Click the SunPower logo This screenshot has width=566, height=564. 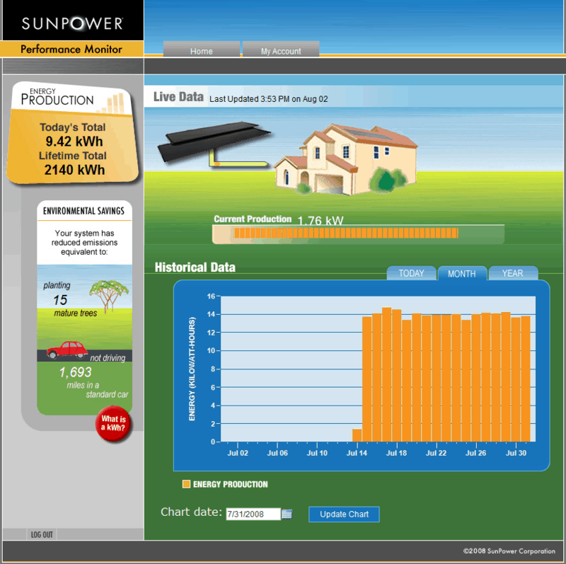pos(72,23)
